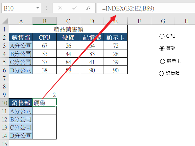Select the 記憶體 radio button
The width and height of the screenshot is (195, 146).
tap(161, 73)
